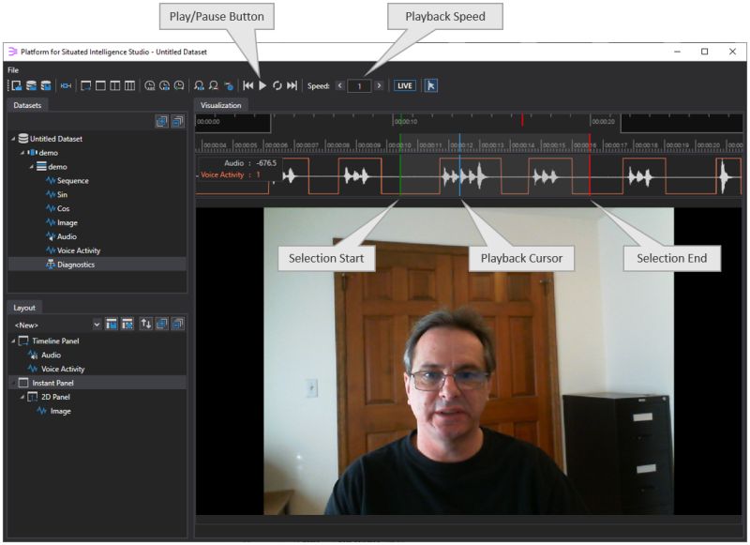The image size is (750, 545).
Task: Click the icon left of skip-to-start
Action: [x=229, y=85]
